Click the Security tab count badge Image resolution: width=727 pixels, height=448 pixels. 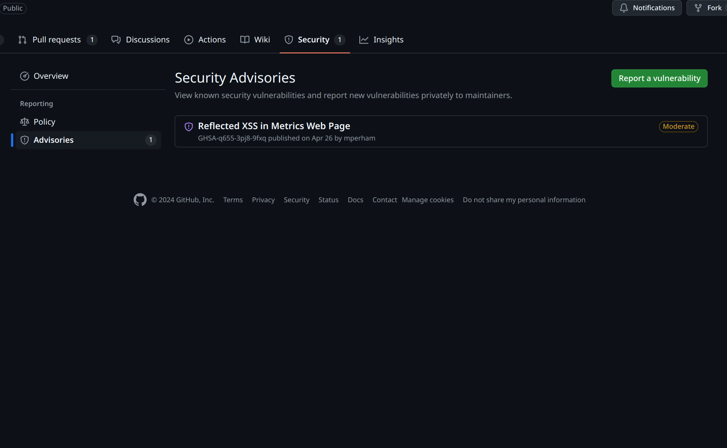[340, 40]
